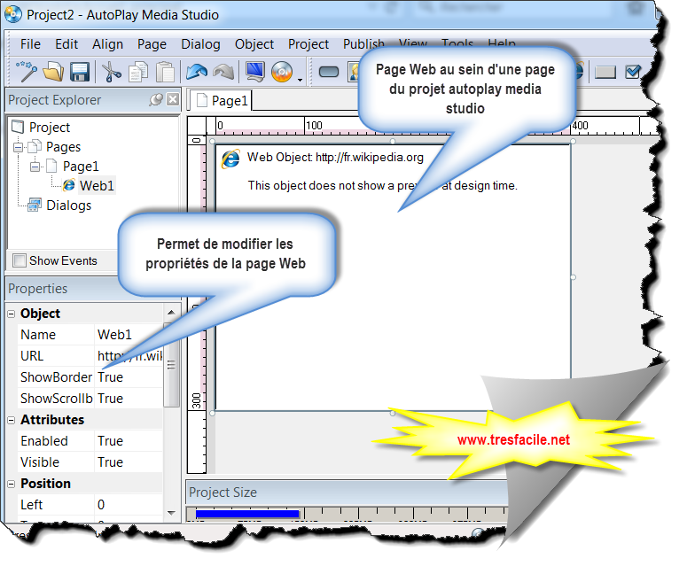The image size is (695, 574).
Task: Redo action with the gray arrow
Action: pyautogui.click(x=223, y=71)
